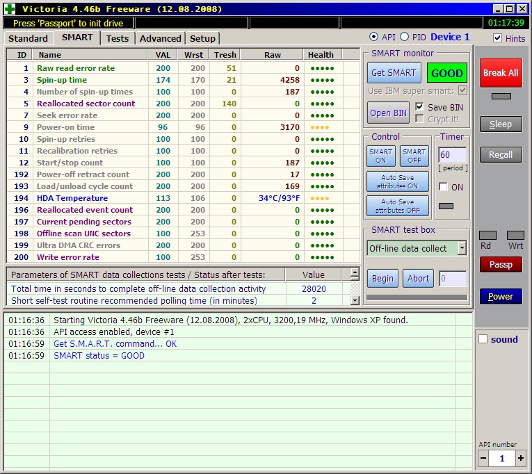The width and height of the screenshot is (532, 474).
Task: Check the Timer ON checkbox
Action: 443,187
